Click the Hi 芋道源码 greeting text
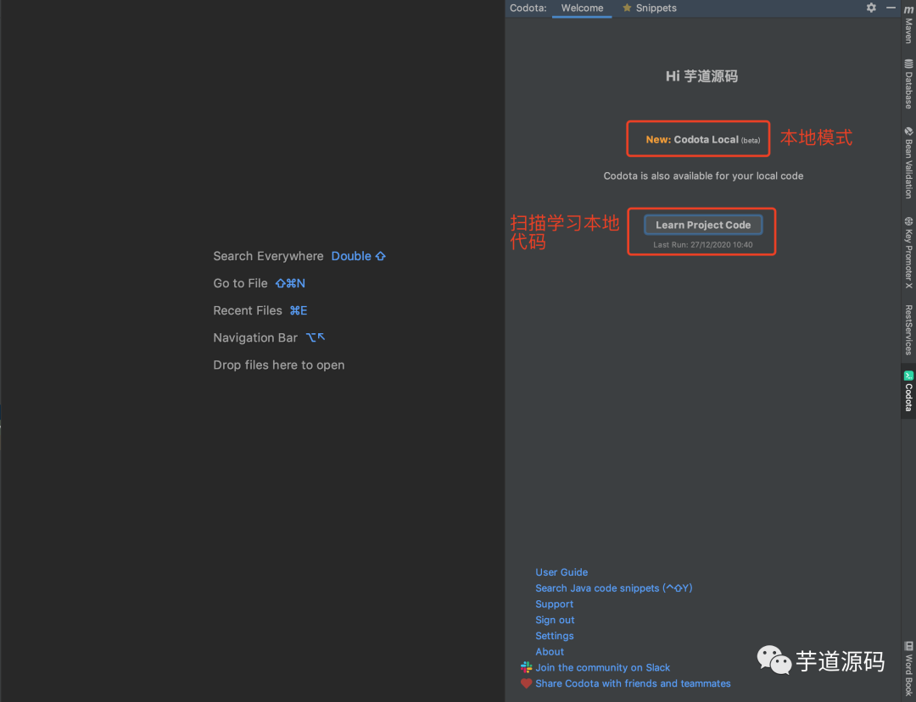The height and width of the screenshot is (702, 916). pyautogui.click(x=701, y=76)
